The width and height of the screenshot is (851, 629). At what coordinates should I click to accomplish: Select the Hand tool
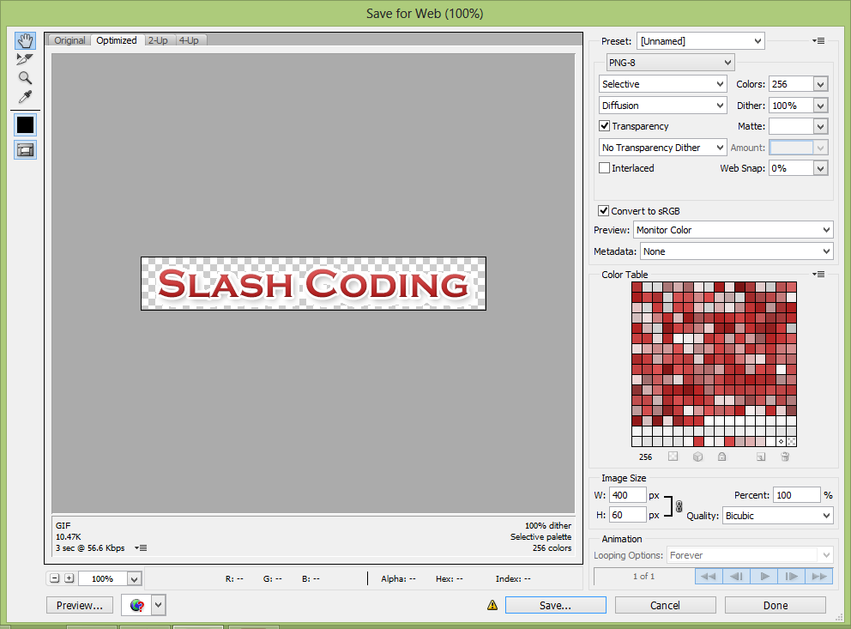click(25, 40)
